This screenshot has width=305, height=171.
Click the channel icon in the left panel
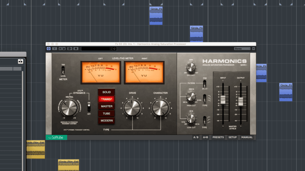click(x=20, y=62)
